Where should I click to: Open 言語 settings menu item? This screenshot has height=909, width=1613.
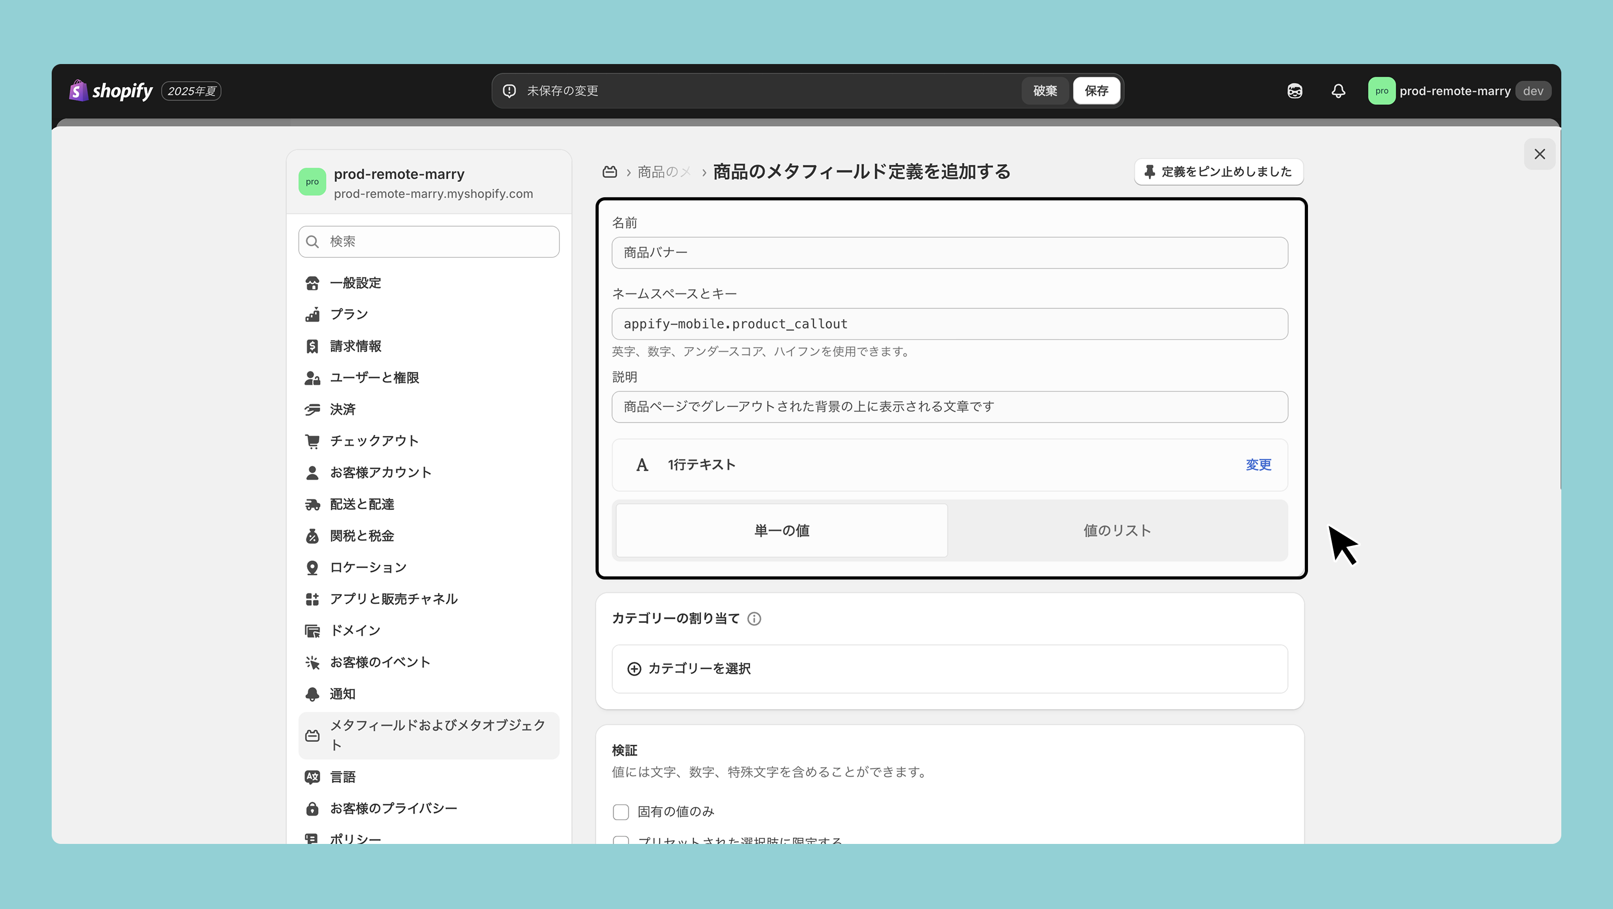click(x=343, y=776)
